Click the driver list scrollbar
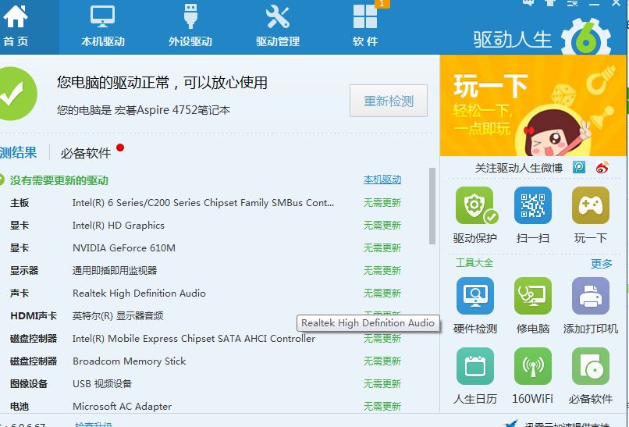This screenshot has width=629, height=427. [432, 206]
